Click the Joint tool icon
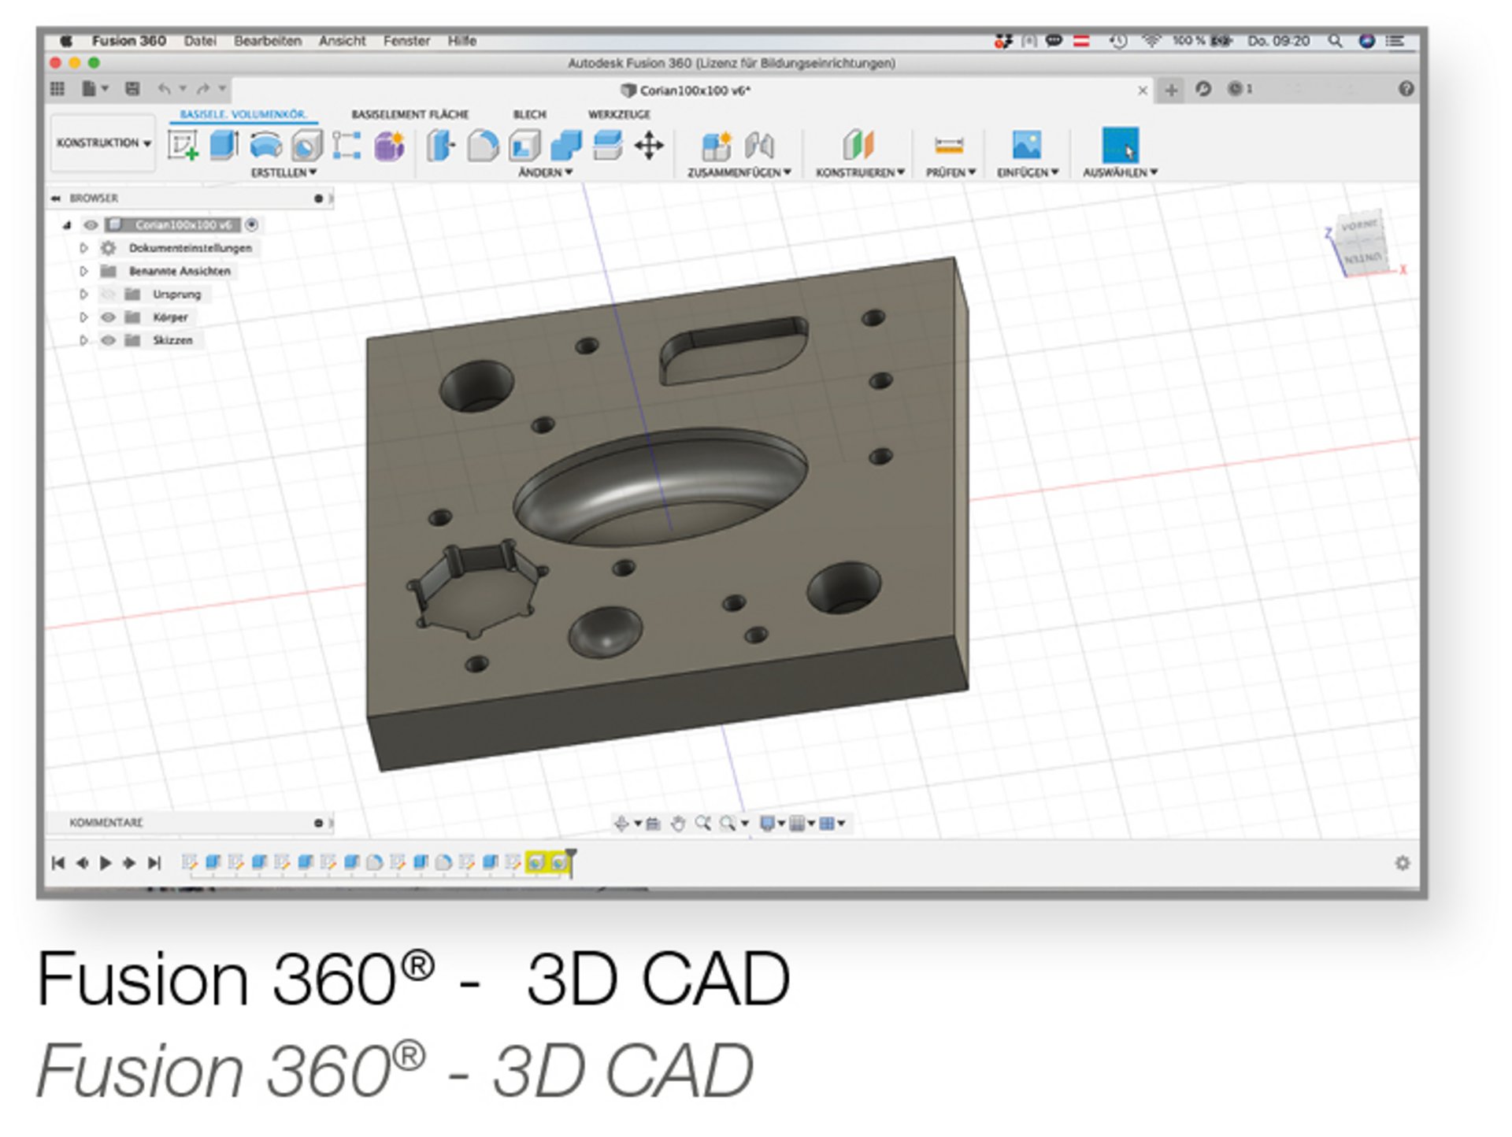Viewport: 1512px width, 1137px height. [x=759, y=146]
